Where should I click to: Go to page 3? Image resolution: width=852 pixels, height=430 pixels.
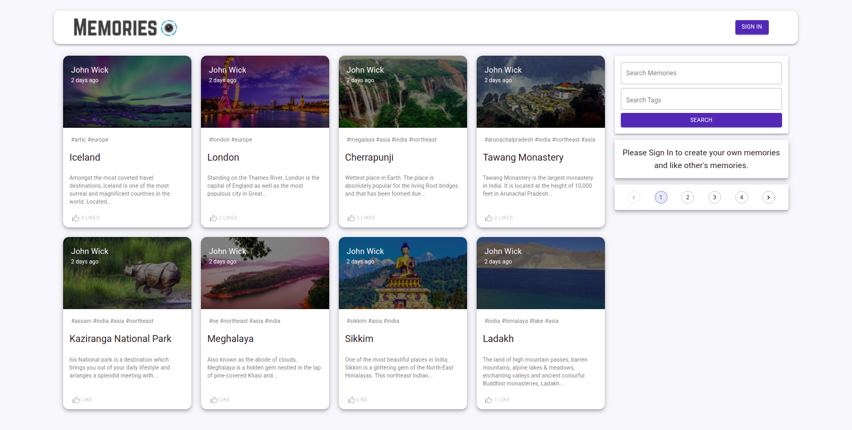715,197
